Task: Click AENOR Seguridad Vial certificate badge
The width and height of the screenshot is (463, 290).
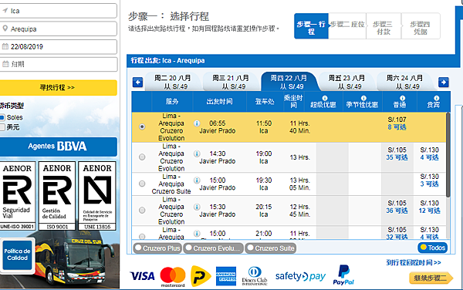Action: [x=17, y=196]
